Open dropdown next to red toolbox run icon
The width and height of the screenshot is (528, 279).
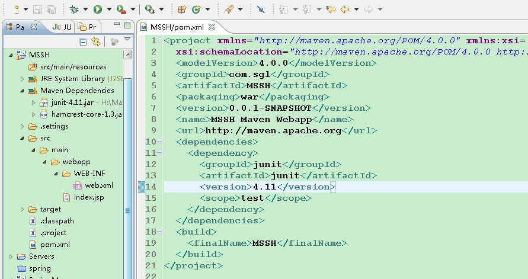pyautogui.click(x=133, y=9)
